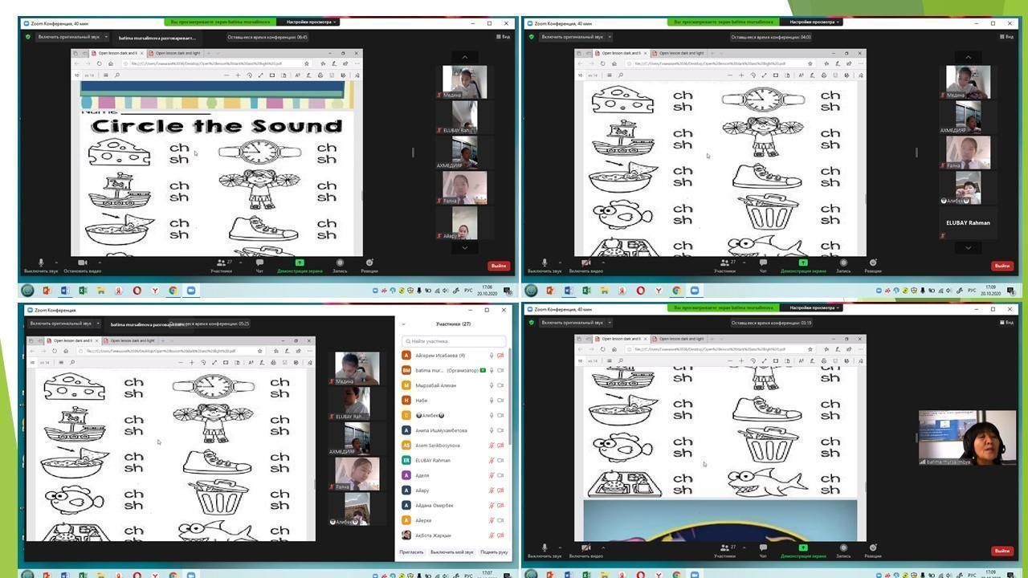Mute via Выключить звук in 04:03 meeting
This screenshot has height=578, width=1028.
coord(545,263)
